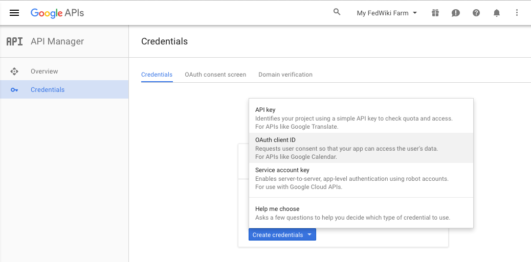Viewport: 531px width, 262px height.
Task: Click the key icon beside Credentials
Action: point(14,89)
